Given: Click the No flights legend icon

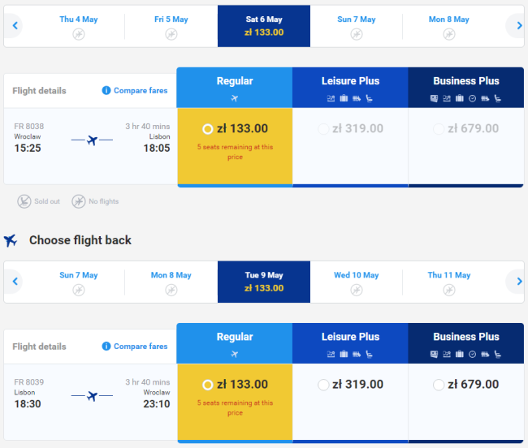Looking at the screenshot, I should (79, 201).
